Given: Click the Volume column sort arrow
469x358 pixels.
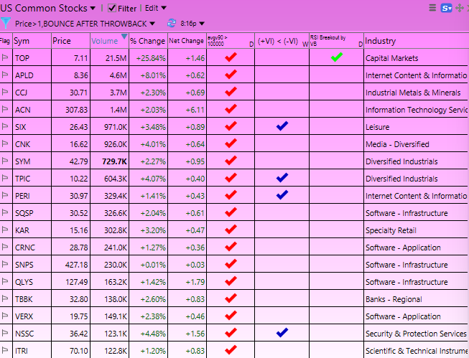Looking at the screenshot, I should point(124,37).
